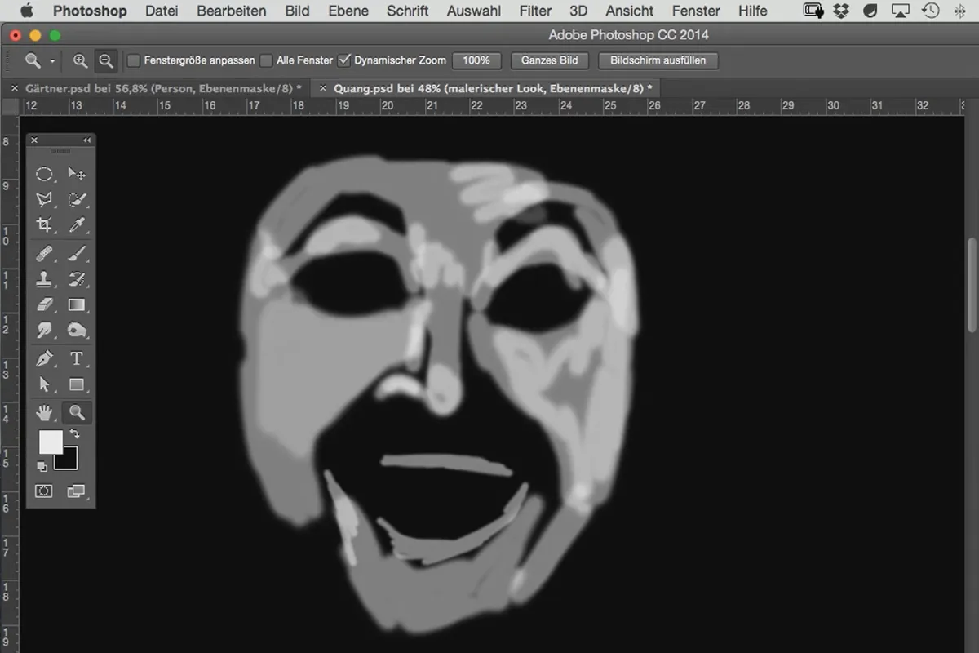This screenshot has width=979, height=653.
Task: Pick the Eyedropper tool
Action: click(x=77, y=225)
